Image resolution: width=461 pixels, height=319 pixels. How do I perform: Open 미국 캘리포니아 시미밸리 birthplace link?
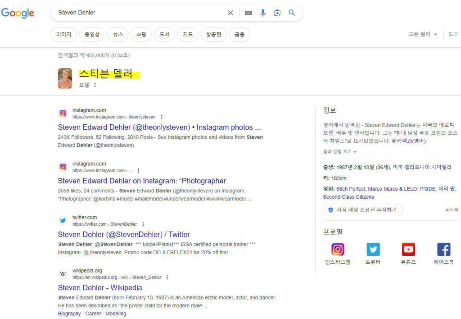pyautogui.click(x=422, y=167)
